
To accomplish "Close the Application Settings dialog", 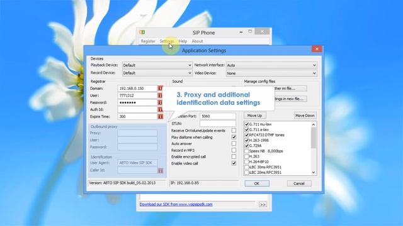I will [317, 49].
